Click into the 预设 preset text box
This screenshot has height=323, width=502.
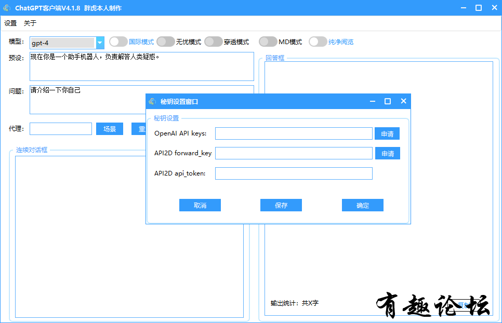(x=142, y=66)
